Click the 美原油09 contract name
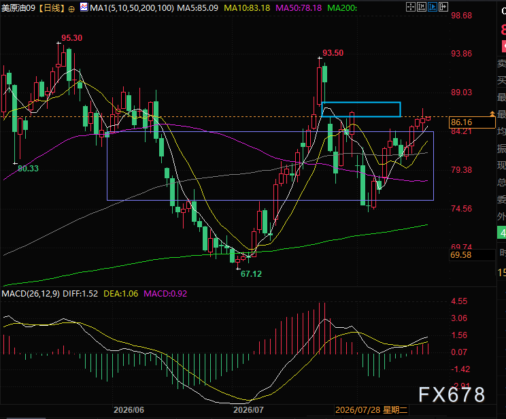This screenshot has height=419, width=506. click(18, 8)
